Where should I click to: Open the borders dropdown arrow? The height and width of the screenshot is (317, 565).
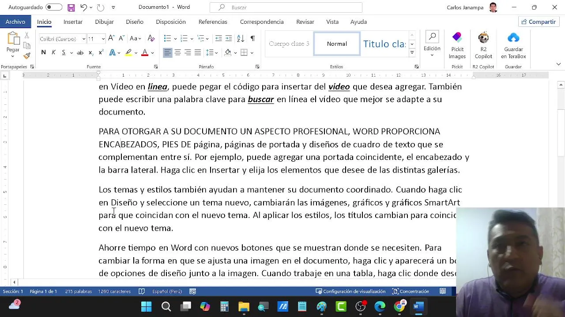tap(252, 52)
